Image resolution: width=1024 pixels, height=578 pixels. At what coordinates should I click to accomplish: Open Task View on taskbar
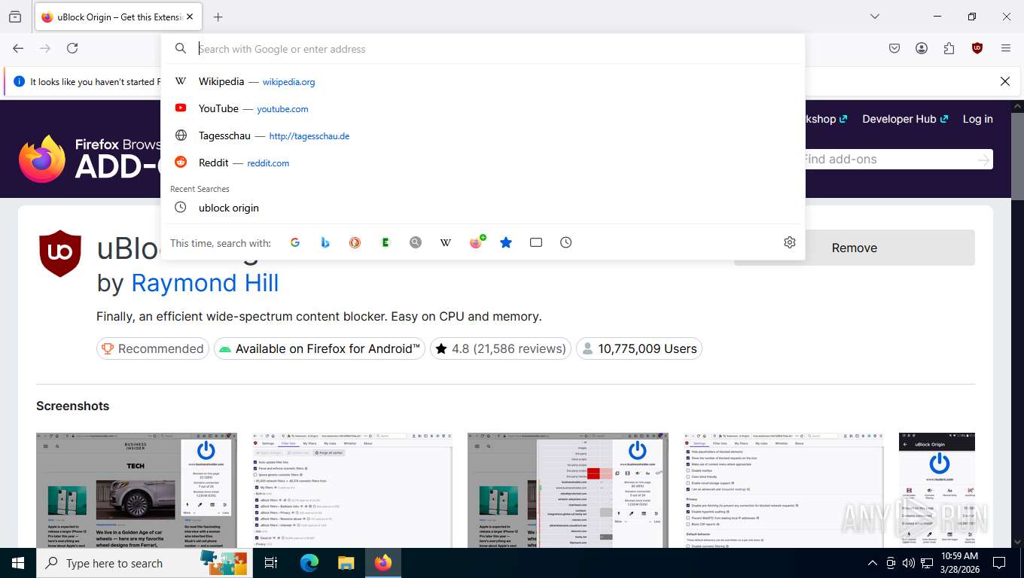point(271,563)
